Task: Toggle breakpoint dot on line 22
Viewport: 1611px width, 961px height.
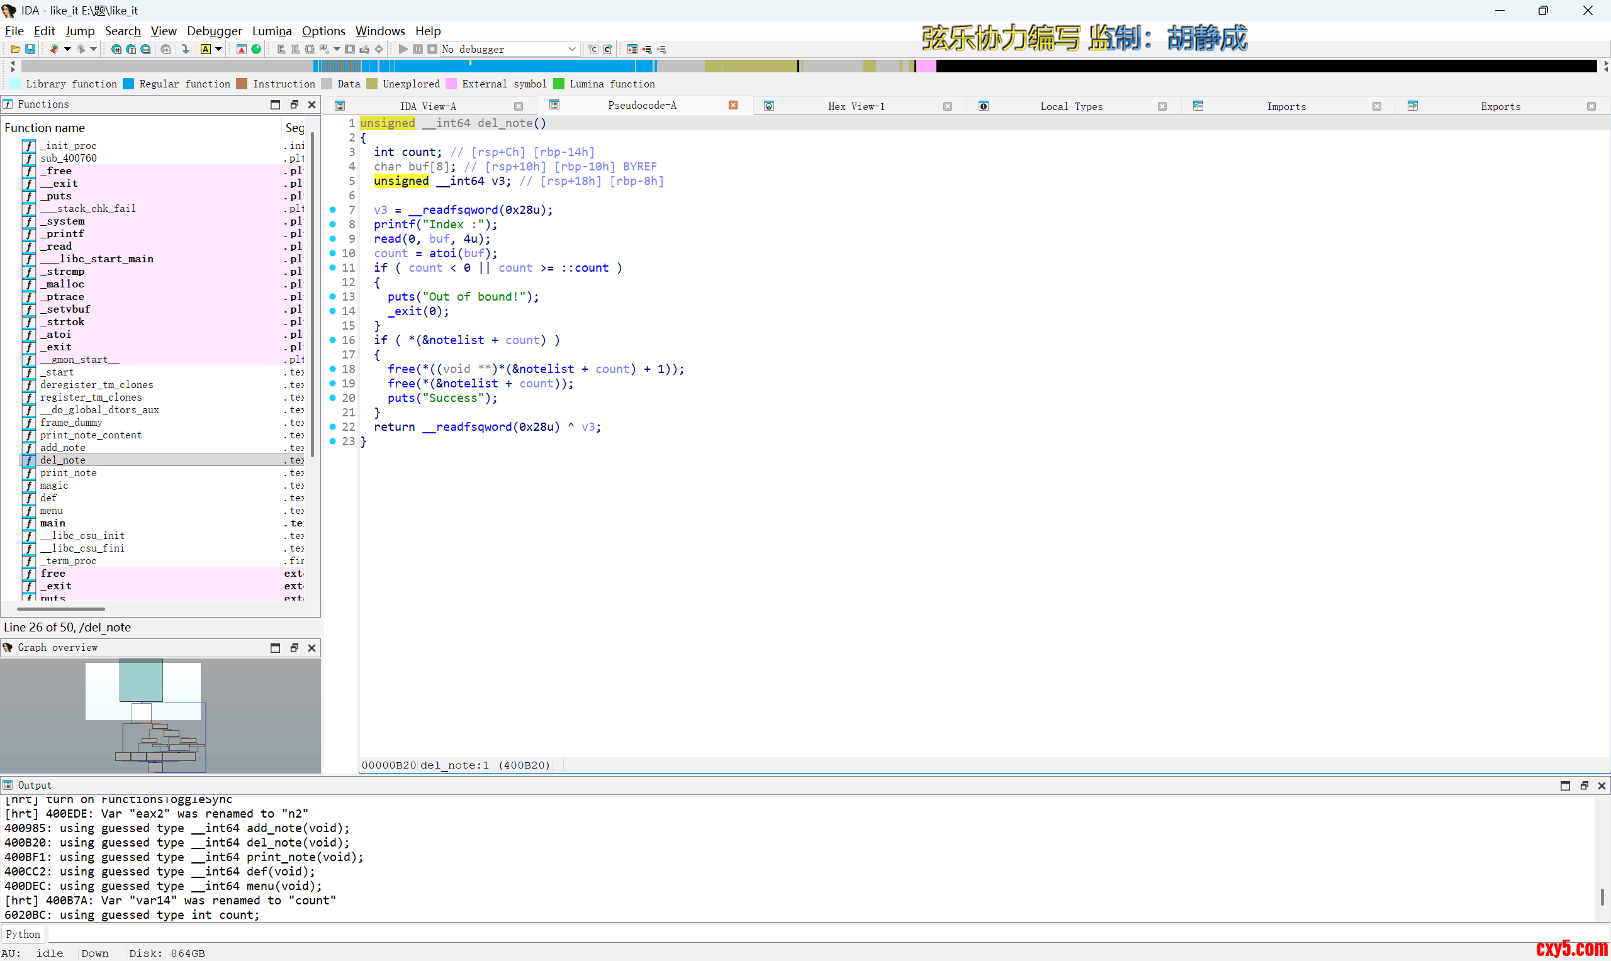Action: click(x=333, y=427)
